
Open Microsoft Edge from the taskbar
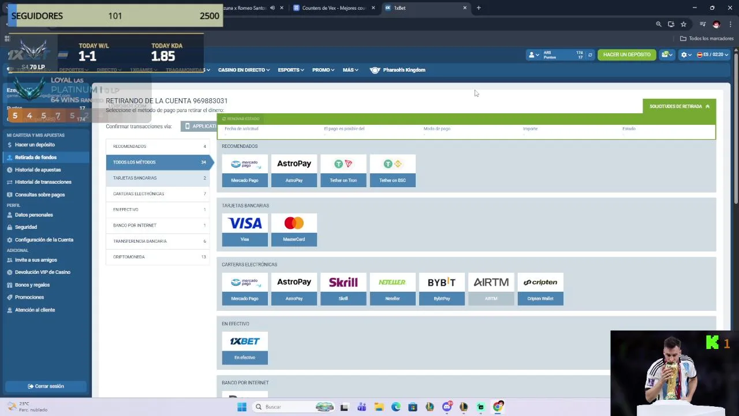point(395,407)
